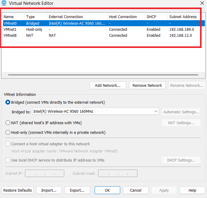Viewport: 207px width, 198px height.
Task: Click the DHCP column header
Action: (151, 17)
